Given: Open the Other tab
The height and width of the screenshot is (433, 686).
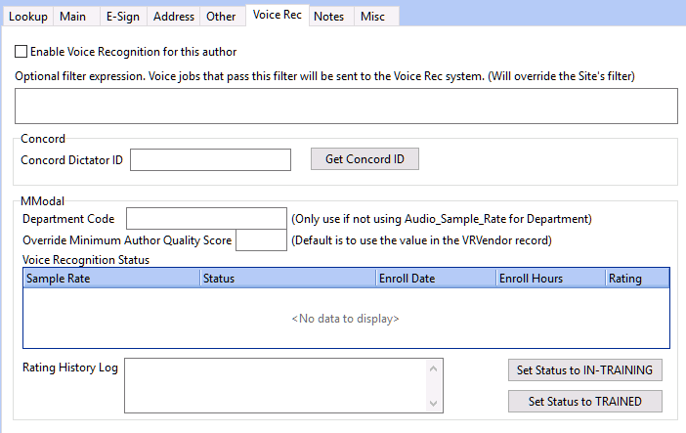Looking at the screenshot, I should pos(221,17).
